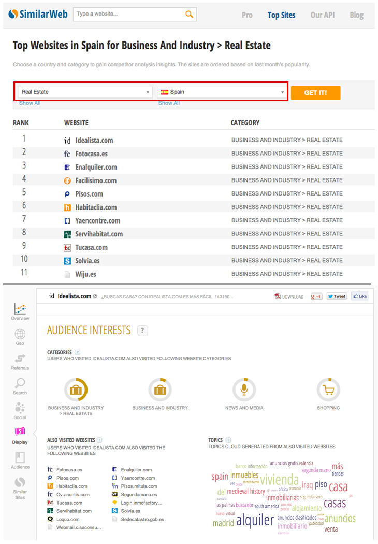Viewport: 378px width, 544px height.
Task: Open the Search sidebar icon
Action: [x=20, y=383]
